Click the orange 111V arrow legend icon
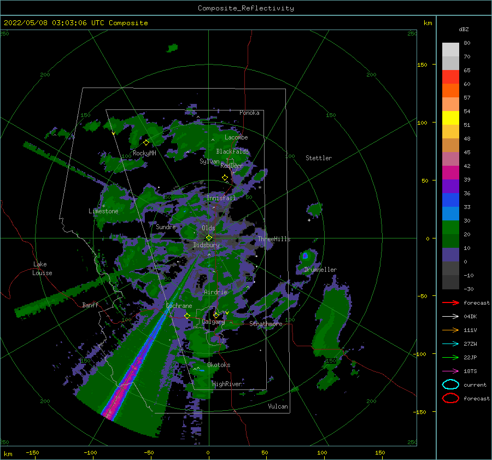The width and height of the screenshot is (492, 460). [x=450, y=330]
